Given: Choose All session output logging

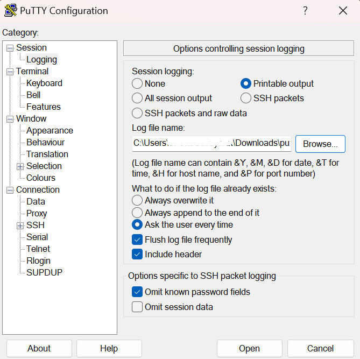Looking at the screenshot, I should click(137, 98).
